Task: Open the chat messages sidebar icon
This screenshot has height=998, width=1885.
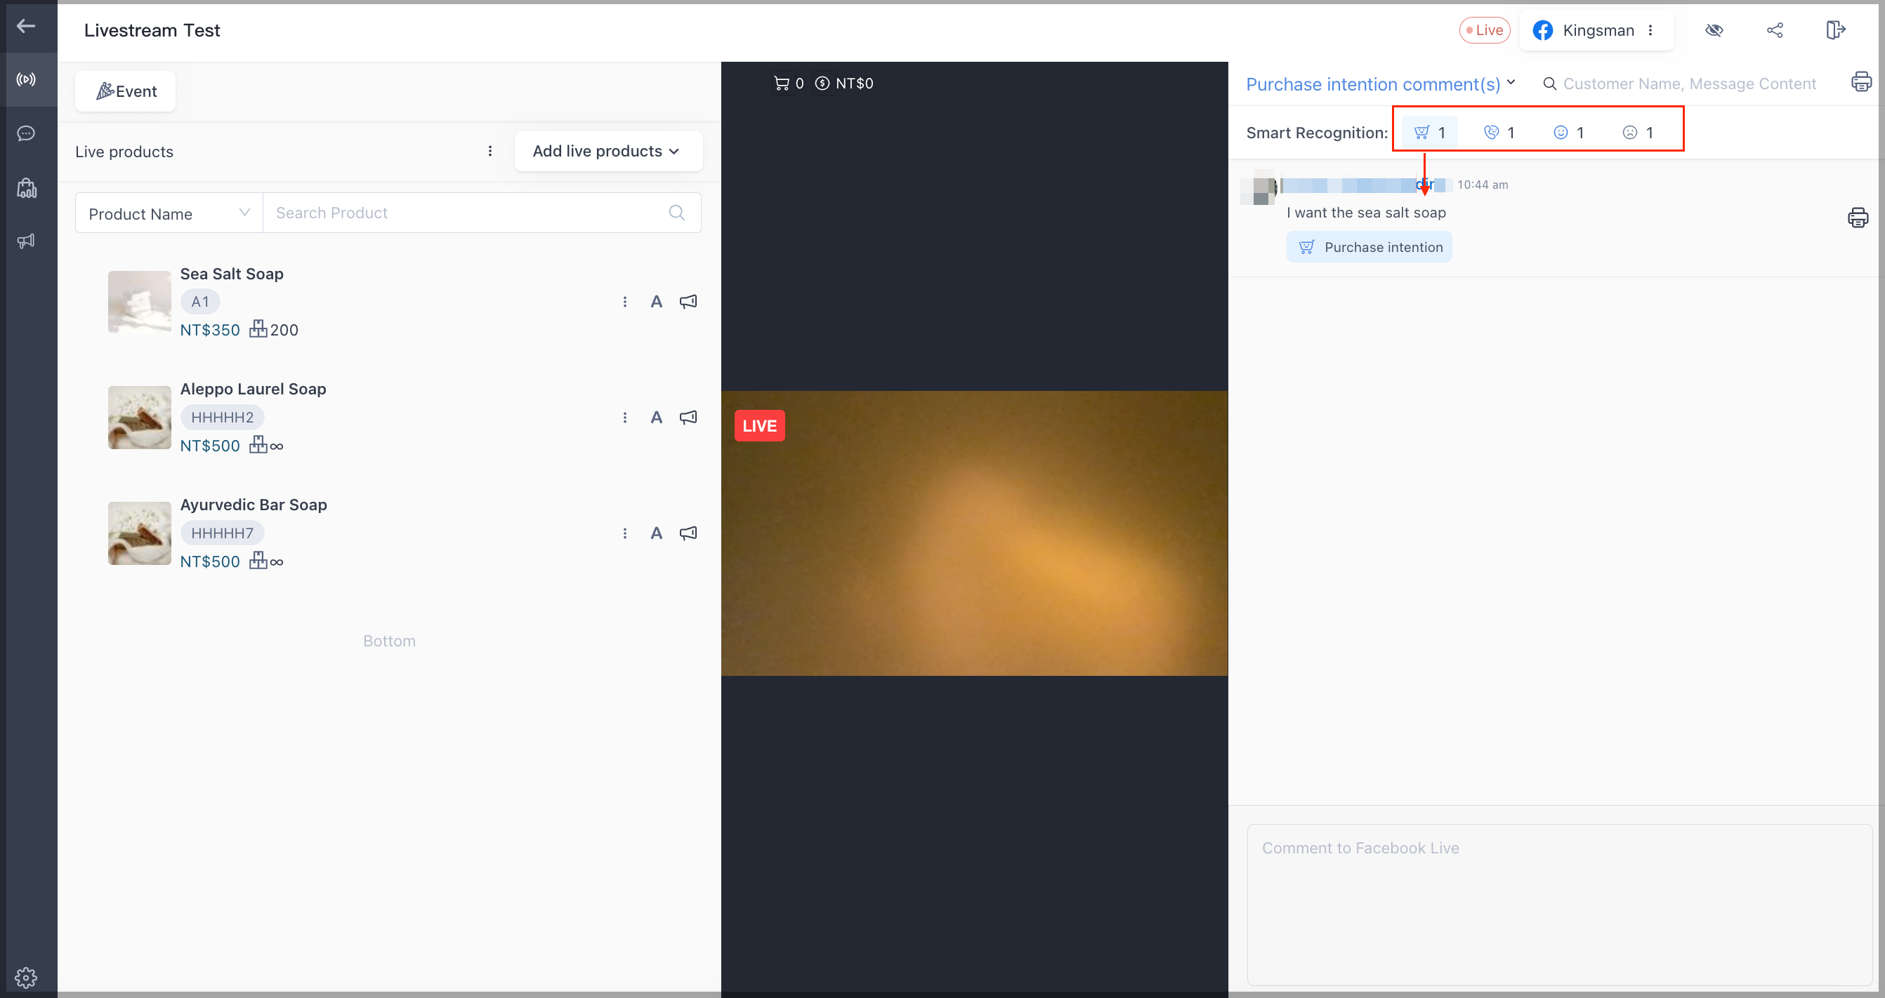Action: (x=27, y=133)
